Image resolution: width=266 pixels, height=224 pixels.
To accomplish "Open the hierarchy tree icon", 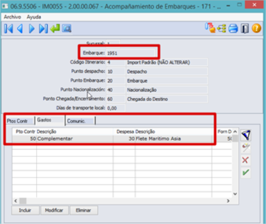I will point(222,28).
